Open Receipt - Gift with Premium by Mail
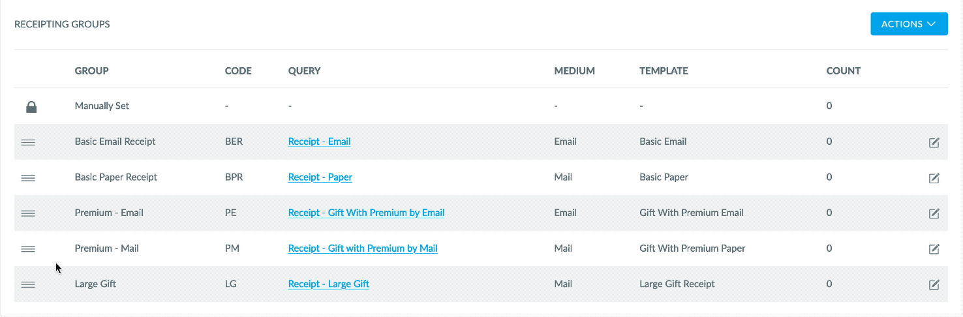 coord(363,248)
